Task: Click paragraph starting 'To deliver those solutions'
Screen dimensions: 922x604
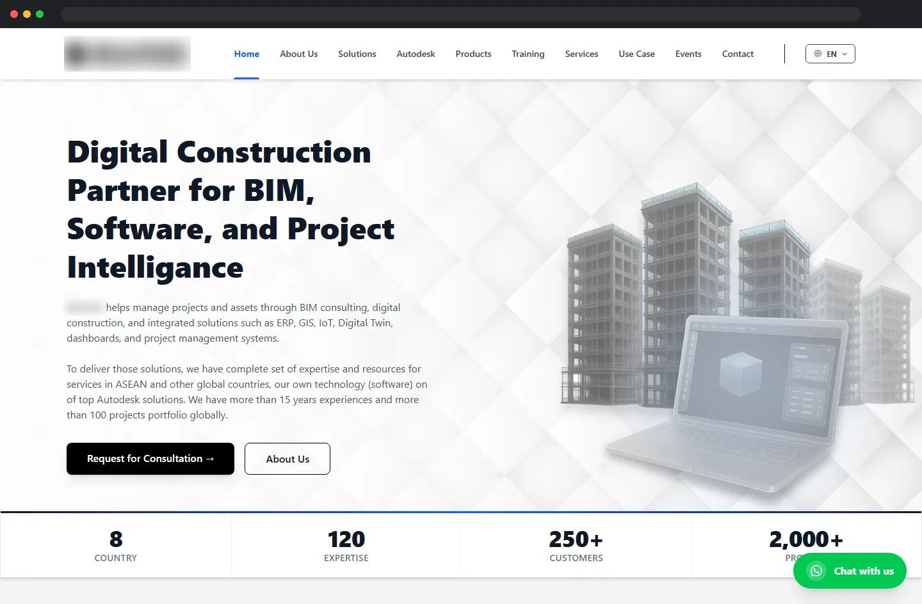Action: pos(247,392)
